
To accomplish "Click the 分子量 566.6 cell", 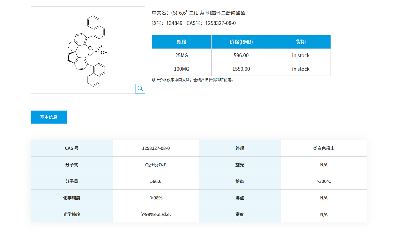I will (156, 181).
